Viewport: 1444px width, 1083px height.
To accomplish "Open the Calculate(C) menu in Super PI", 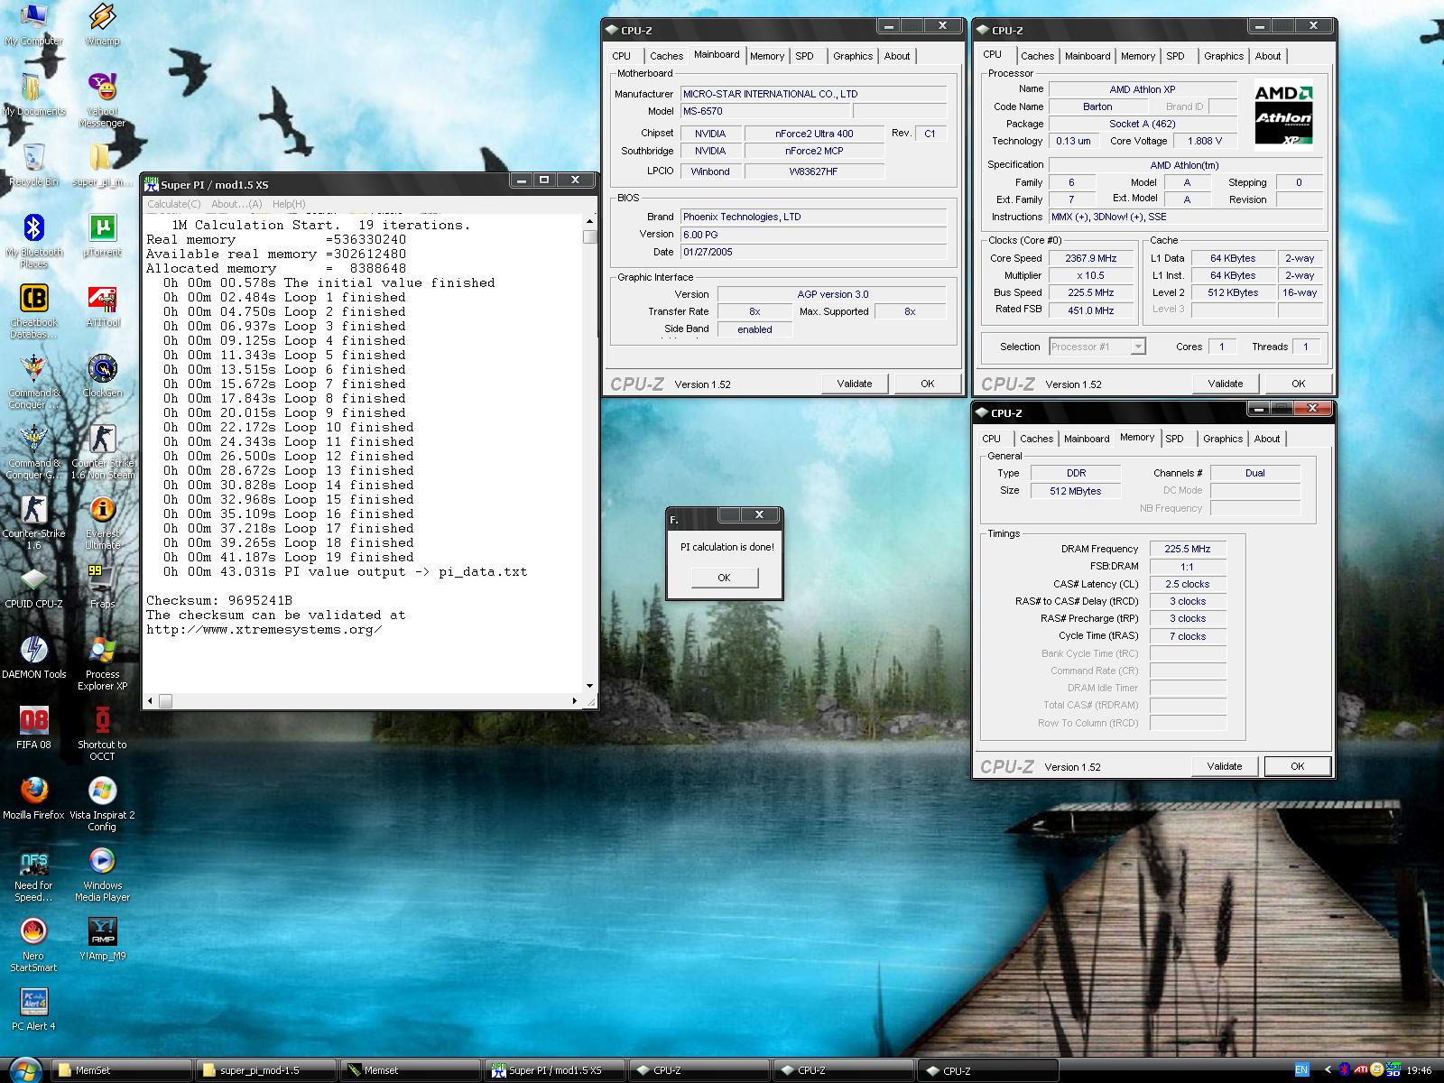I will pyautogui.click(x=174, y=204).
